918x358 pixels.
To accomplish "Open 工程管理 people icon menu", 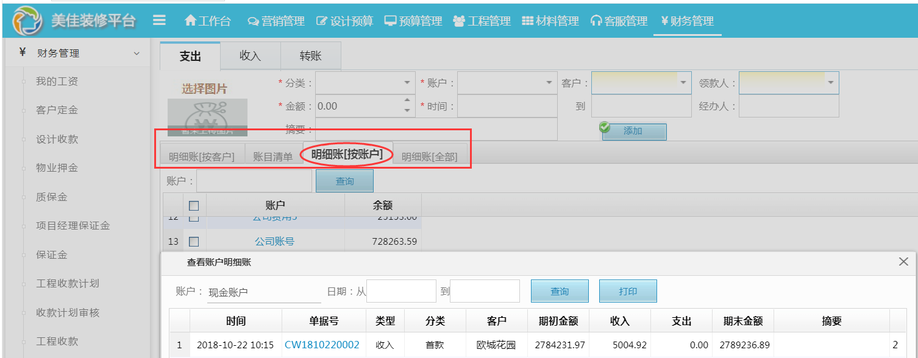I will pyautogui.click(x=459, y=21).
